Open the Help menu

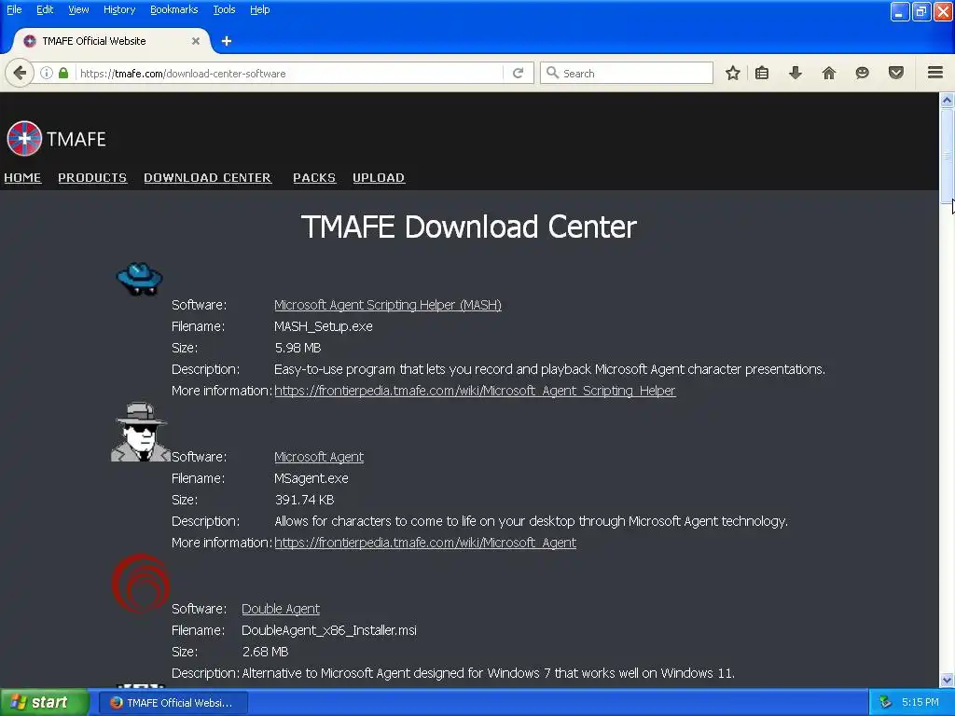[260, 9]
